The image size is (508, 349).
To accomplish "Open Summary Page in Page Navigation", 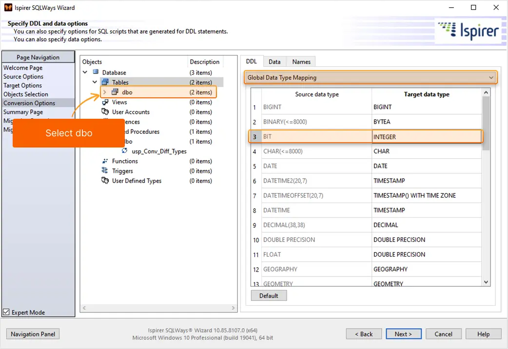I will pyautogui.click(x=23, y=112).
